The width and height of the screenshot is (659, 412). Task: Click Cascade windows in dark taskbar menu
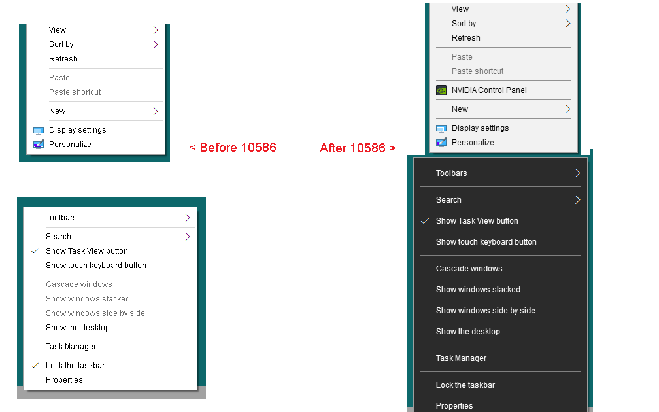[469, 269]
